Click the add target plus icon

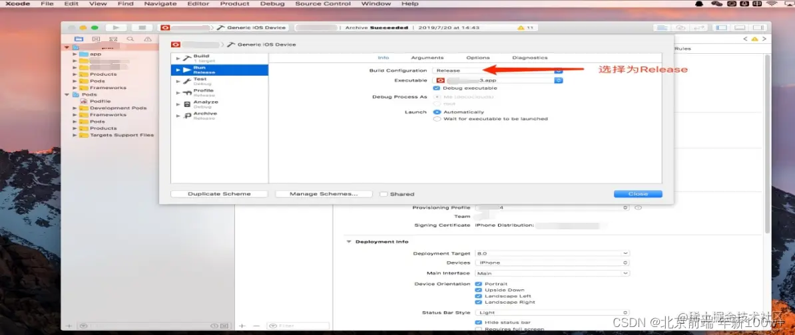pos(242,326)
